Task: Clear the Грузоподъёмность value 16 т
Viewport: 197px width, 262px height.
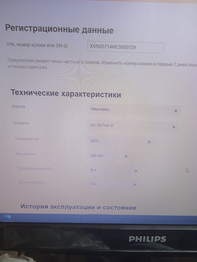Action: [x=136, y=171]
